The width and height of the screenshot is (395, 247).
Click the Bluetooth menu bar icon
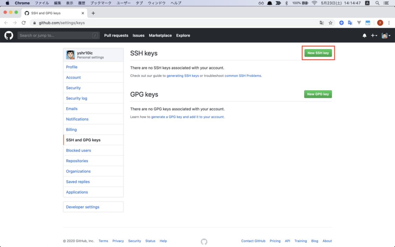click(286, 3)
